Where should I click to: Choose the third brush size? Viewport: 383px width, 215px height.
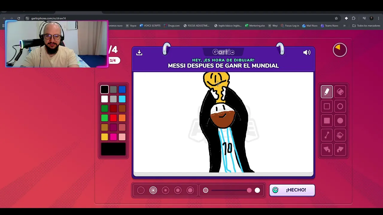tap(165, 190)
